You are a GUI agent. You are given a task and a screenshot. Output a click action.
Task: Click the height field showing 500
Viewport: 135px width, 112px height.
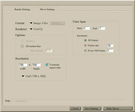tap(36, 65)
